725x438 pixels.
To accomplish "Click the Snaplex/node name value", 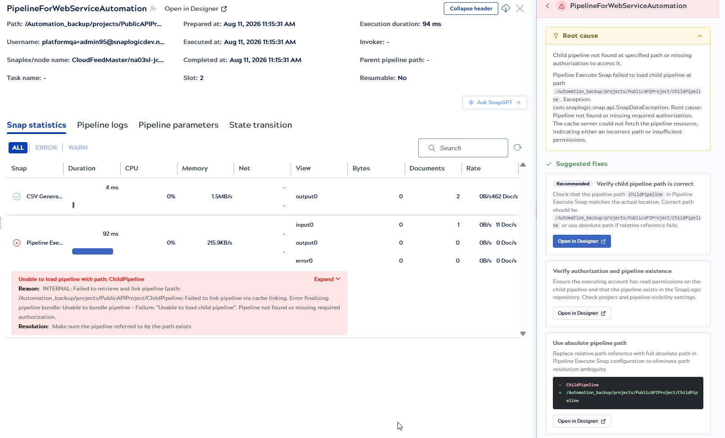I will [118, 60].
